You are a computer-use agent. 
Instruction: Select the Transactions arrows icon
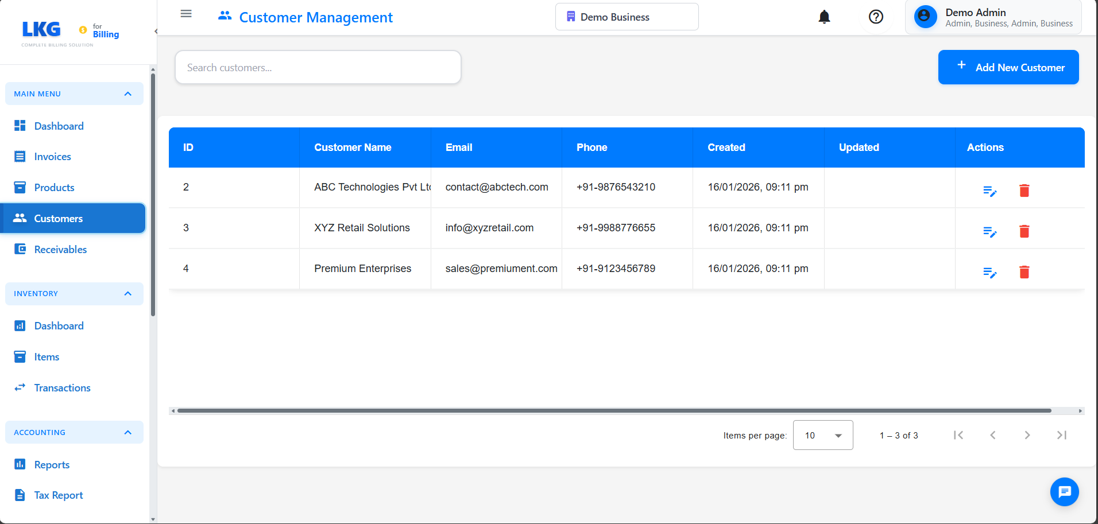pyautogui.click(x=20, y=387)
